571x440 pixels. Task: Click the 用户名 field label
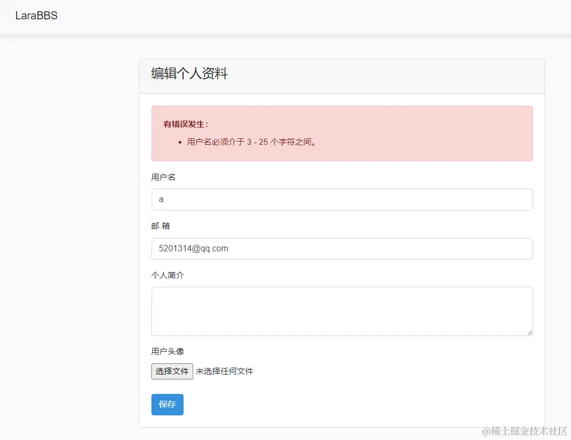[164, 177]
